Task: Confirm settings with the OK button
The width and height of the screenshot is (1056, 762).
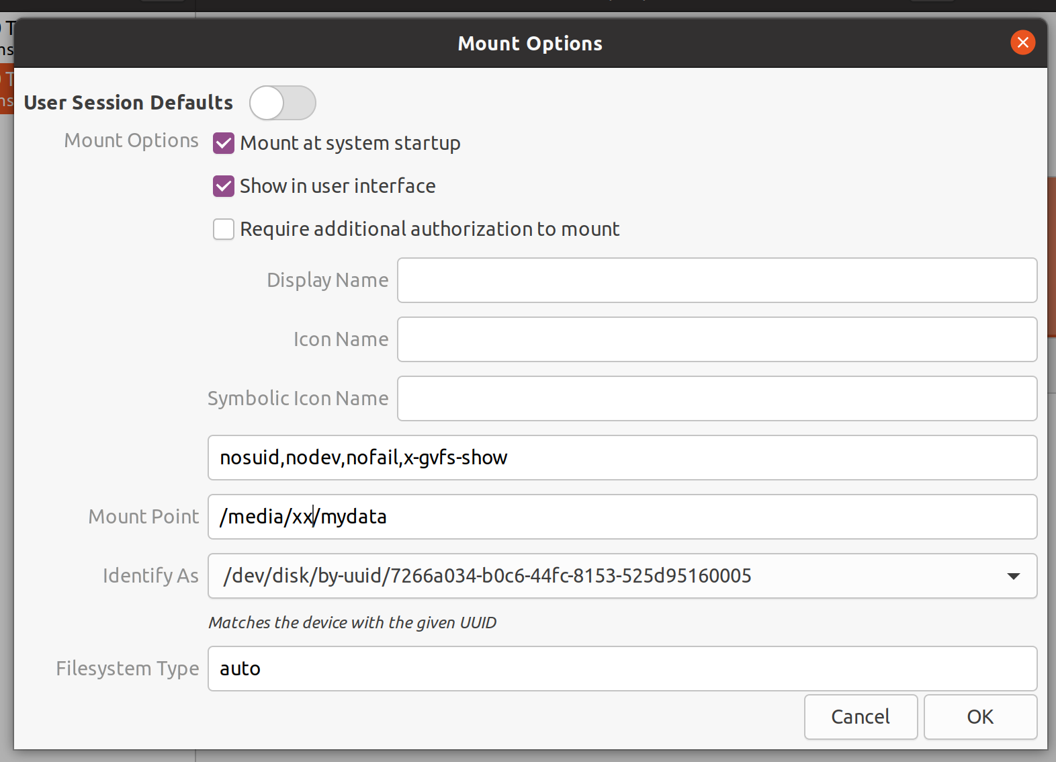Action: (979, 717)
